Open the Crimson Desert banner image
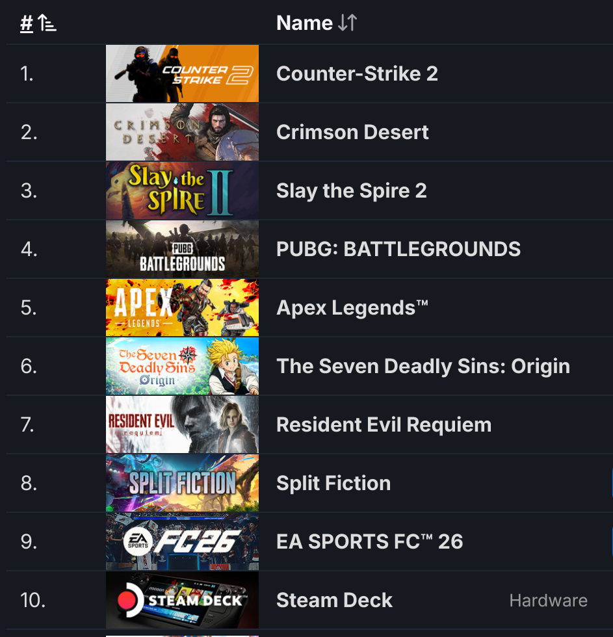Viewport: 613px width, 637px height. tap(182, 132)
